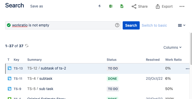Sort by the Work Ratio column header

tap(173, 60)
